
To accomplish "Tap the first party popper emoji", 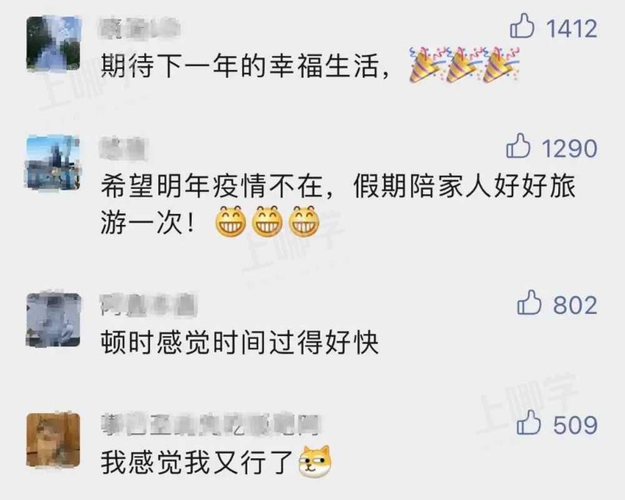I will (x=426, y=64).
